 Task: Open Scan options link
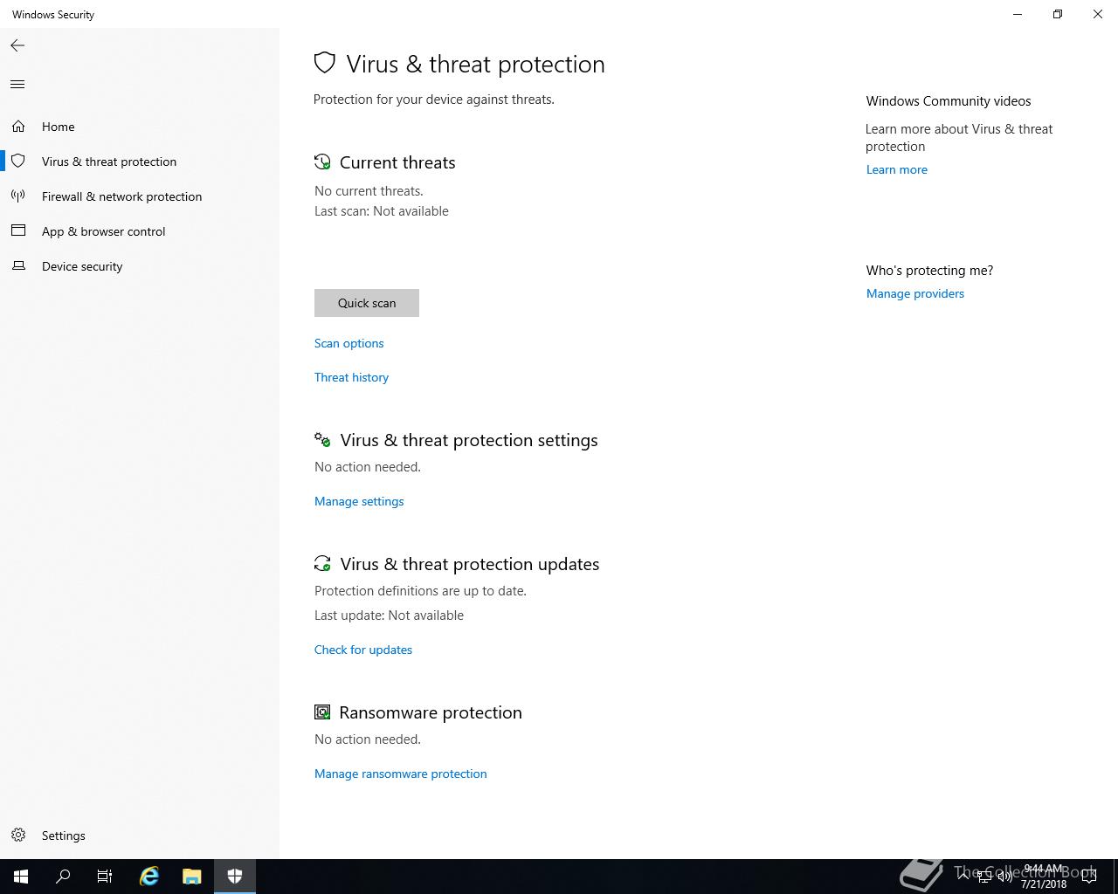(349, 343)
